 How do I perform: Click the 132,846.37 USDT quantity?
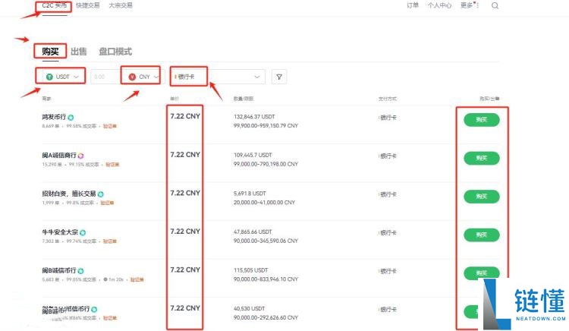click(254, 117)
